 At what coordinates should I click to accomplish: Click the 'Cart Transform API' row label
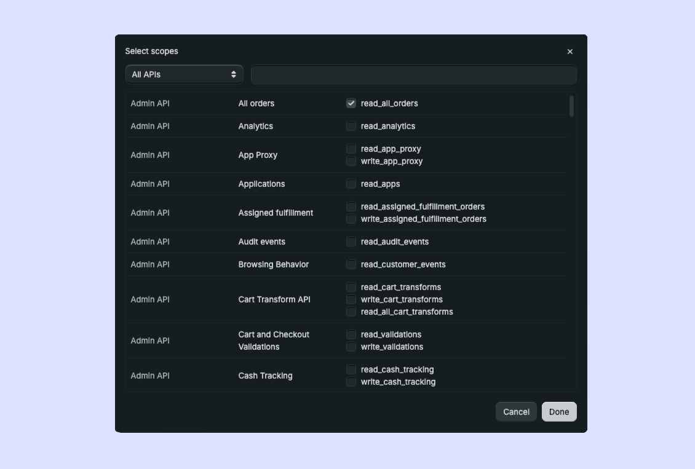[x=274, y=300]
